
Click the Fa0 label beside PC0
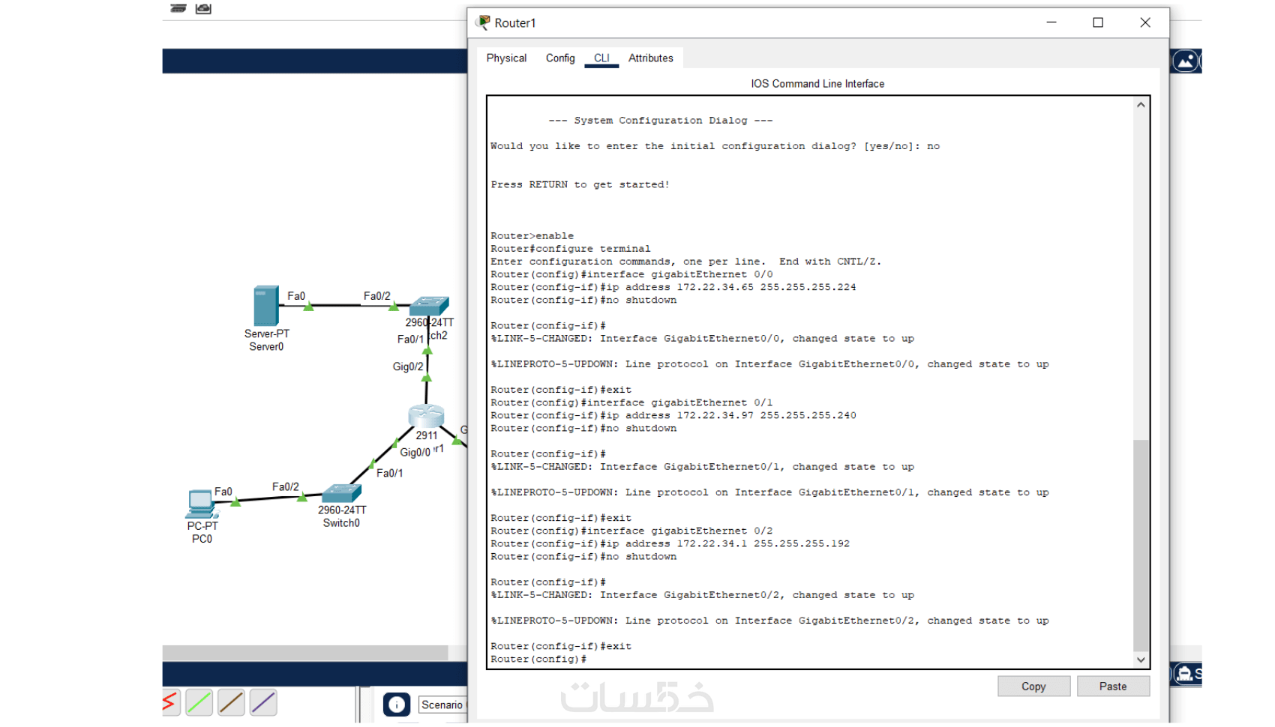point(223,492)
